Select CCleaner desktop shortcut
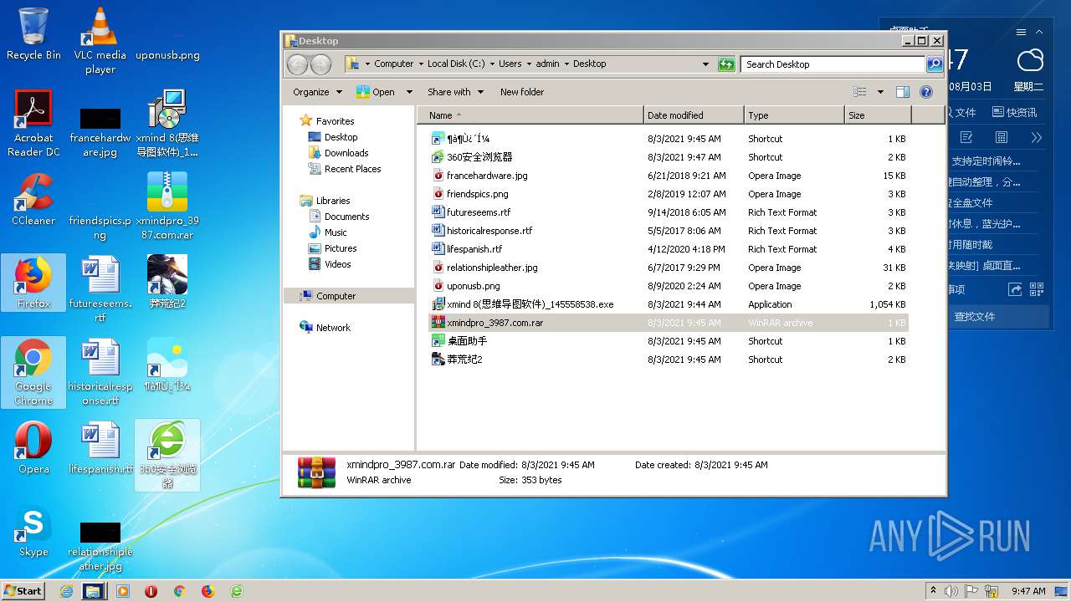The width and height of the screenshot is (1071, 602). (33, 200)
